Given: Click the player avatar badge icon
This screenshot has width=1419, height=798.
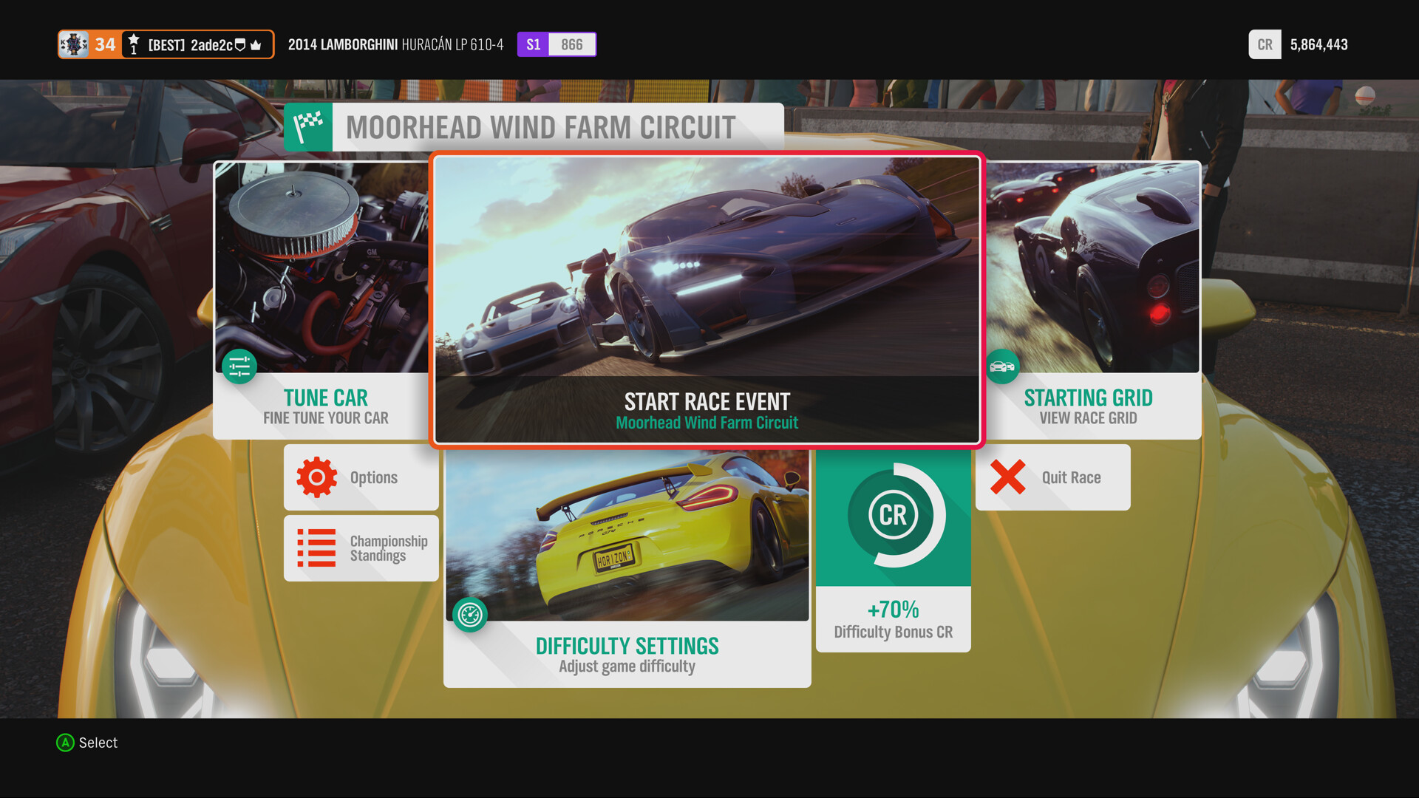Looking at the screenshot, I should [74, 44].
